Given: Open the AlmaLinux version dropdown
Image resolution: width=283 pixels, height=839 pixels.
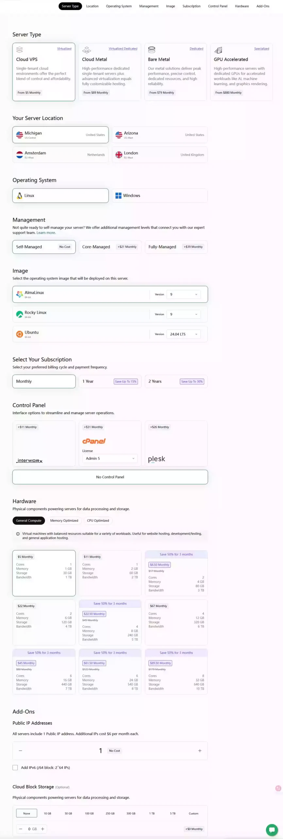Looking at the screenshot, I should [x=183, y=294].
